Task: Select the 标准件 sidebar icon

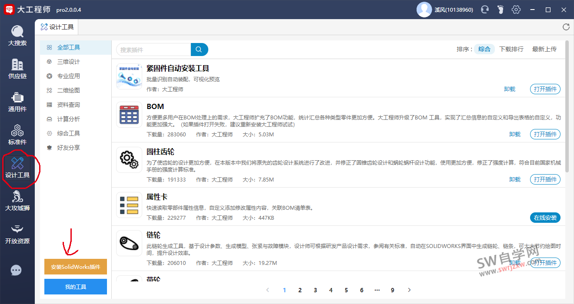Action: (17, 135)
